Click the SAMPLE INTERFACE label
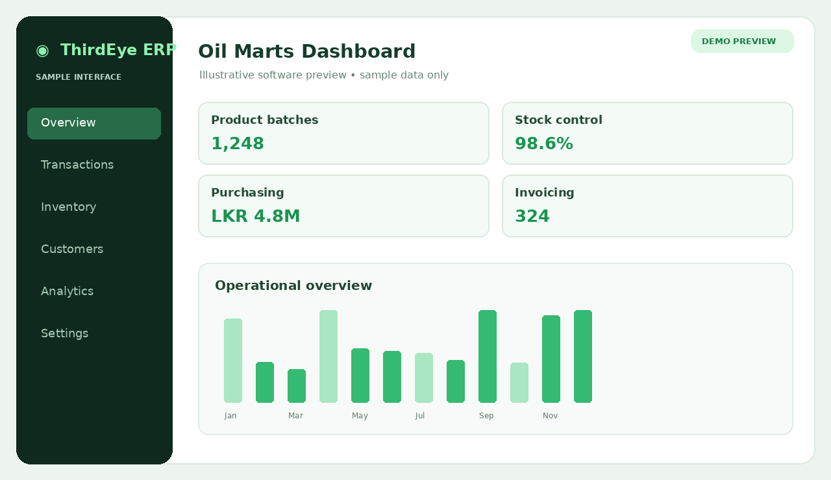Screen dimensions: 831x480 point(79,77)
